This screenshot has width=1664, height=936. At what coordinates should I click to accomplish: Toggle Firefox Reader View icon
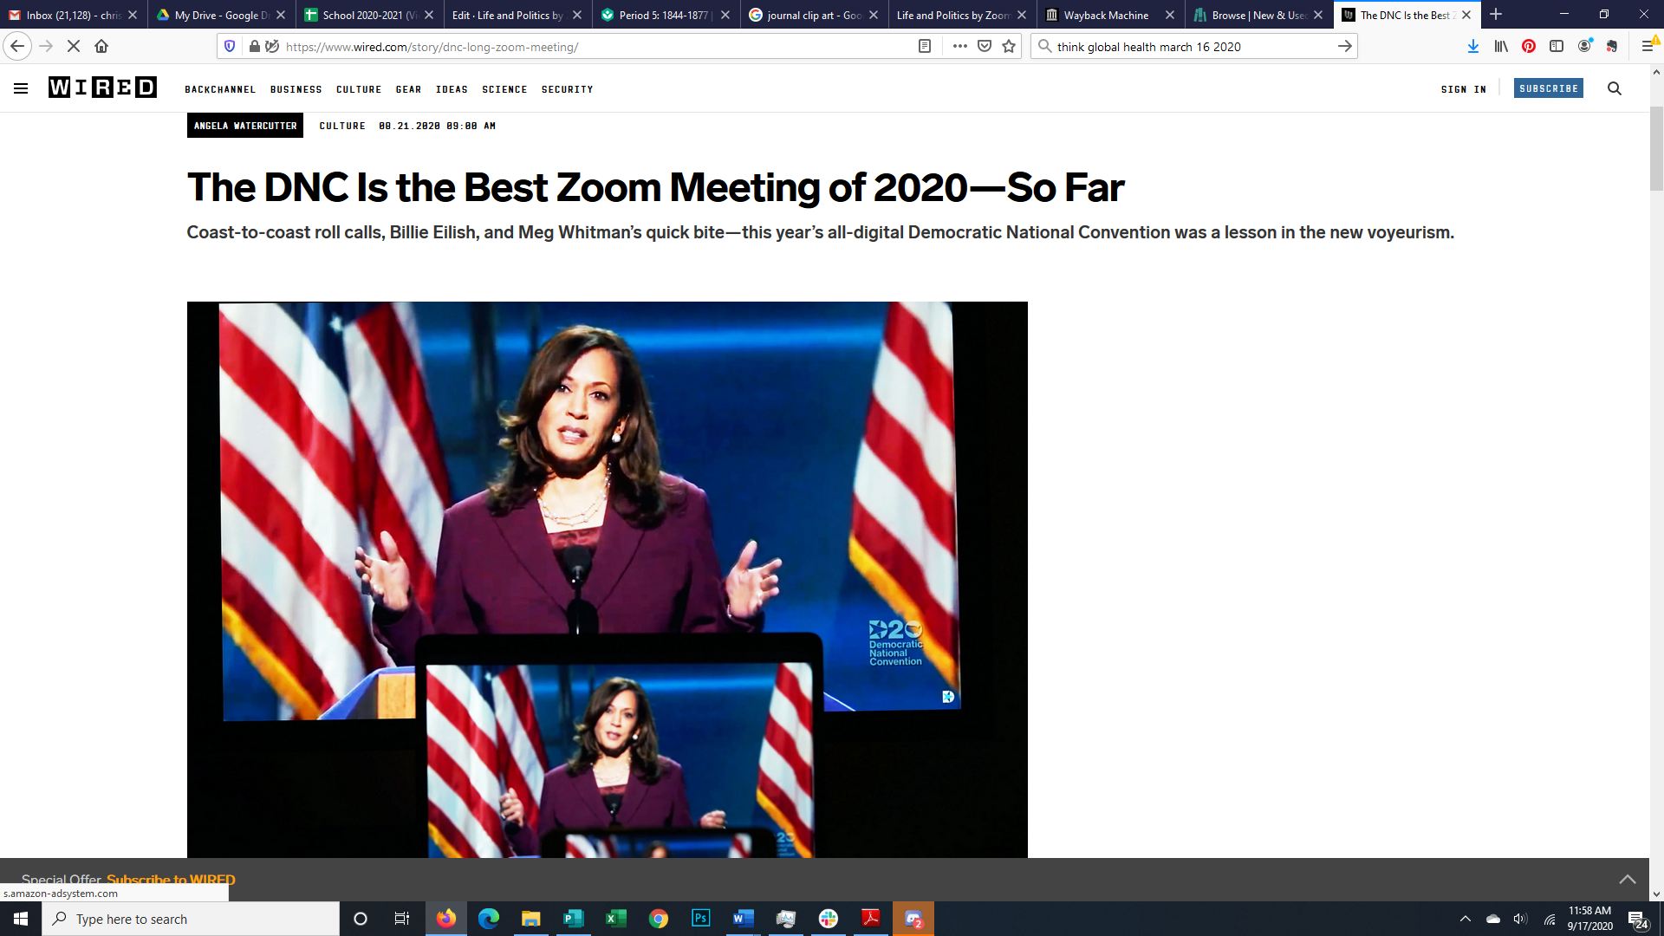click(925, 47)
